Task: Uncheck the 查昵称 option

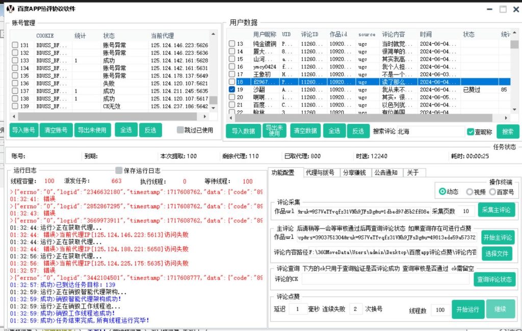Action: [470, 131]
